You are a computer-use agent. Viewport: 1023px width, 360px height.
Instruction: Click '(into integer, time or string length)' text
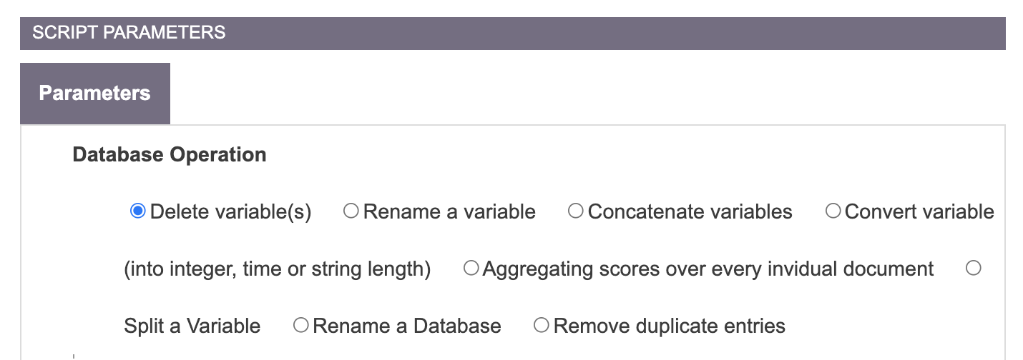[x=278, y=269]
